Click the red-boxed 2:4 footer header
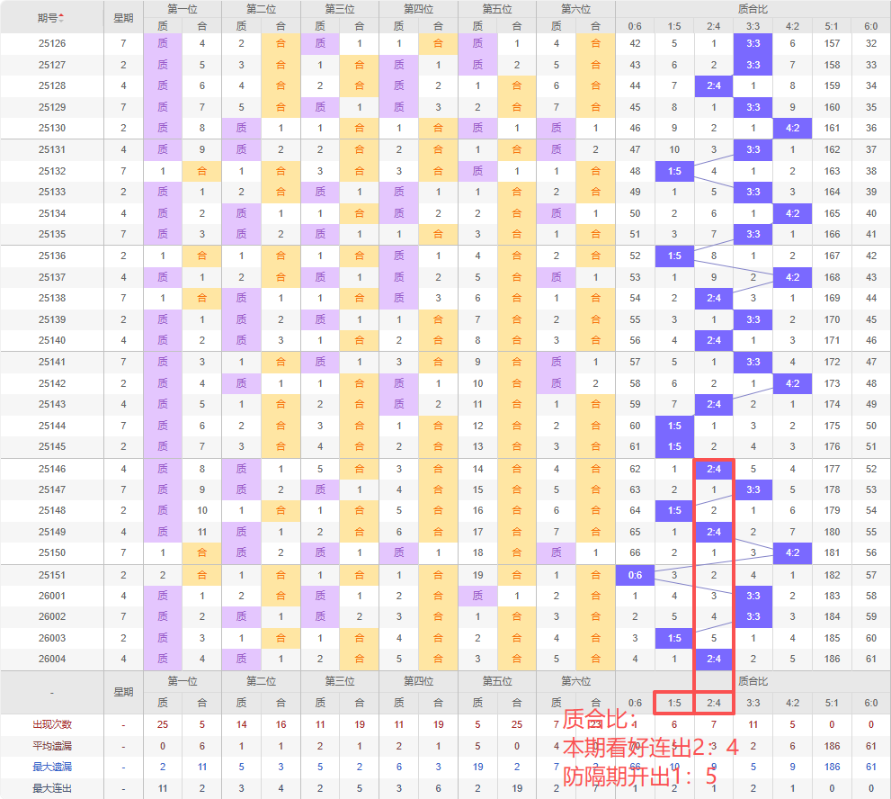Image resolution: width=891 pixels, height=799 pixels. point(714,703)
